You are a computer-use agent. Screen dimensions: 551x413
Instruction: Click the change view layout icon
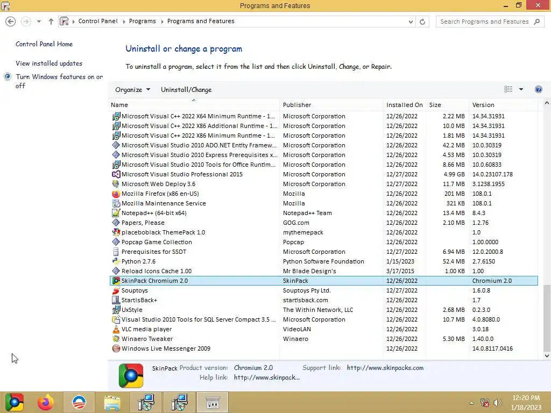[x=508, y=89]
